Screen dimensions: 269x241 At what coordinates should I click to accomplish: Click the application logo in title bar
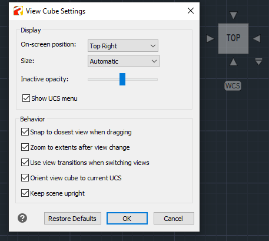point(18,11)
